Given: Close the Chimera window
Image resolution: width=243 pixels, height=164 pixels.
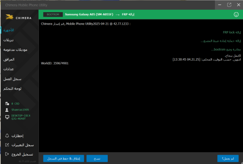Looking at the screenshot, I should point(239,5).
